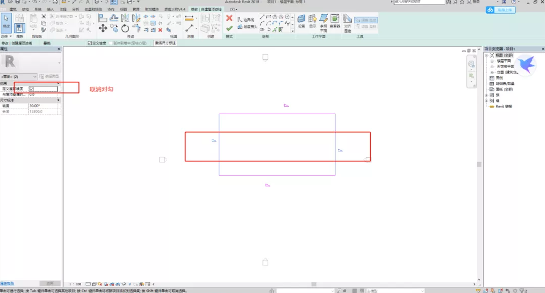Viewport: 545px width, 293px height.
Task: Click the red X cancel edit mode icon
Action: click(x=229, y=18)
